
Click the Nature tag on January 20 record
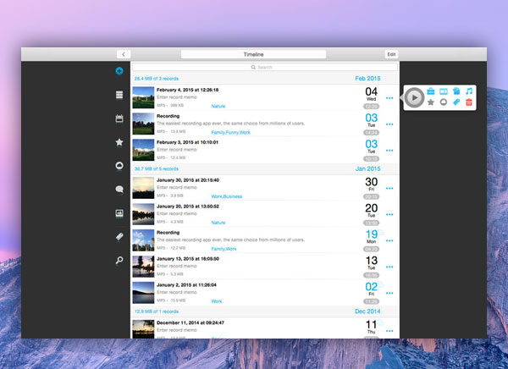click(x=218, y=223)
